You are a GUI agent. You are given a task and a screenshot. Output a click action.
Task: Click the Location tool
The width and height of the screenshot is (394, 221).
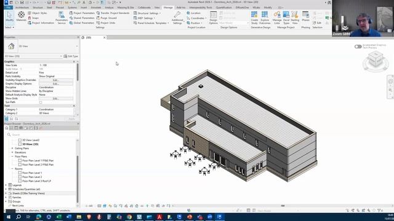193,13
